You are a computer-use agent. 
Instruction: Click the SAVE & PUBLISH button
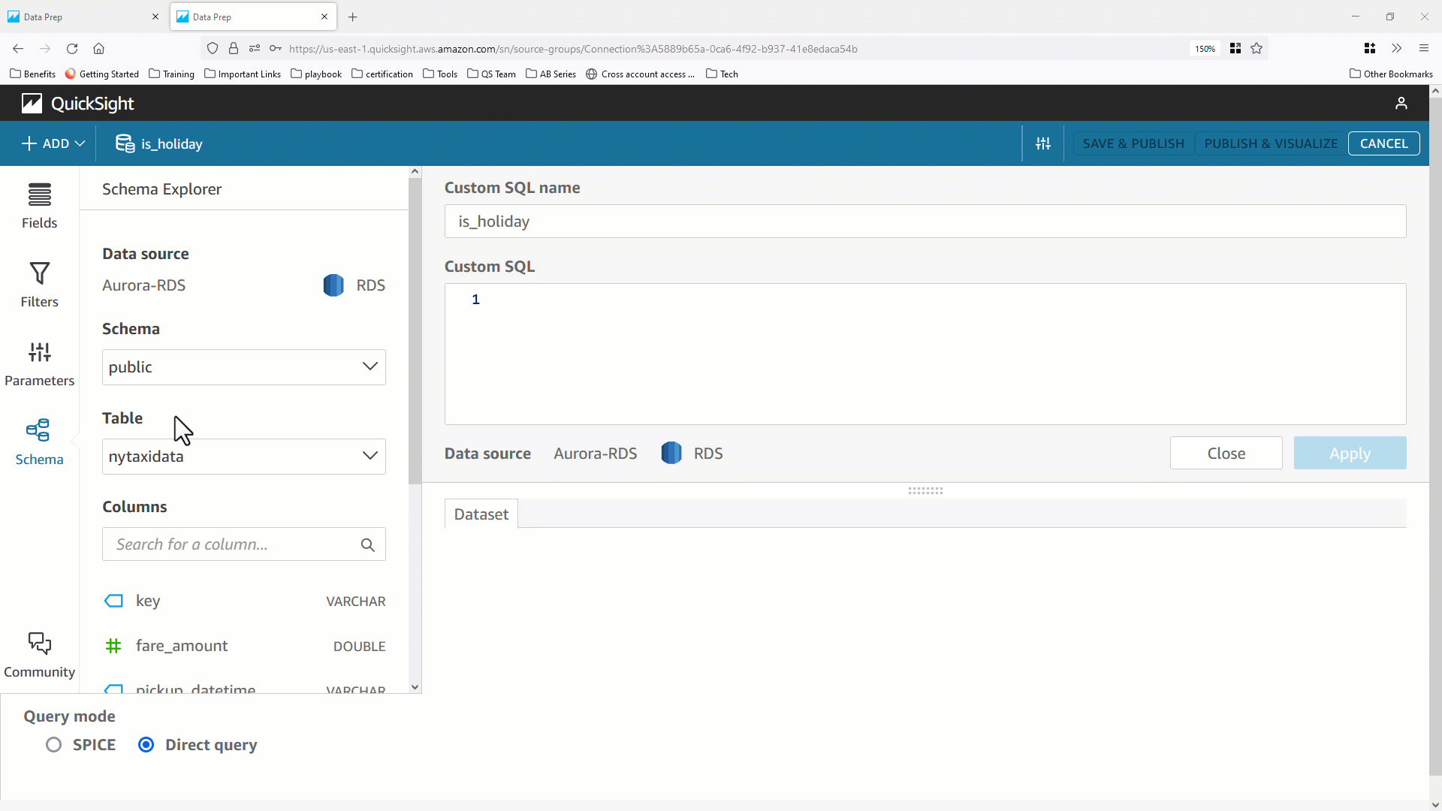point(1133,143)
